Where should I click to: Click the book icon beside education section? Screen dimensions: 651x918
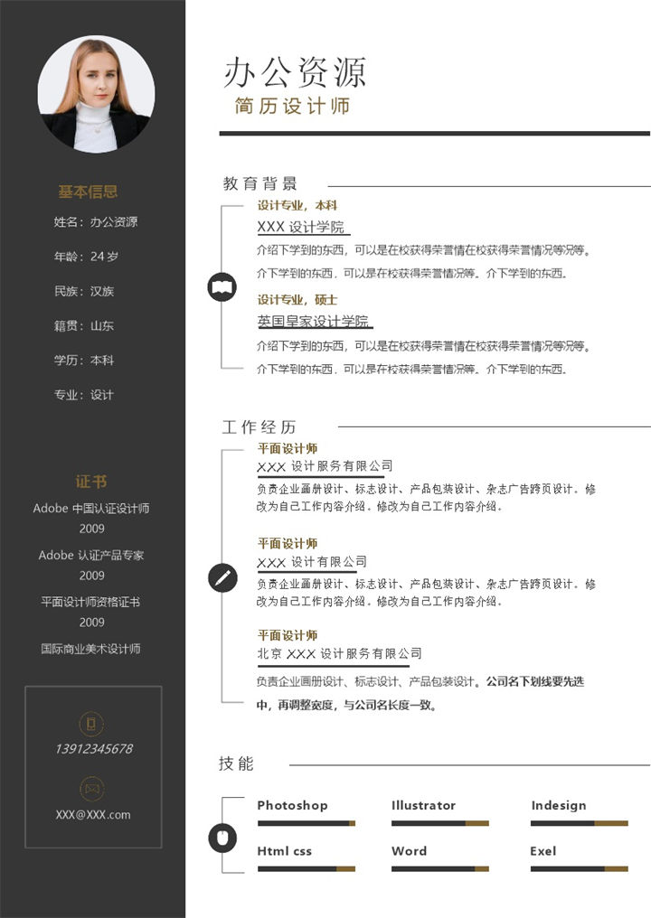pyautogui.click(x=222, y=287)
